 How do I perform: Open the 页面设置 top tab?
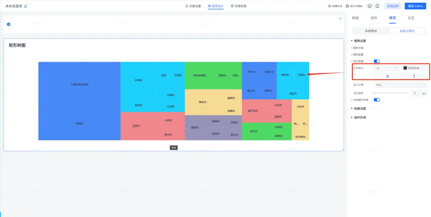(193, 6)
